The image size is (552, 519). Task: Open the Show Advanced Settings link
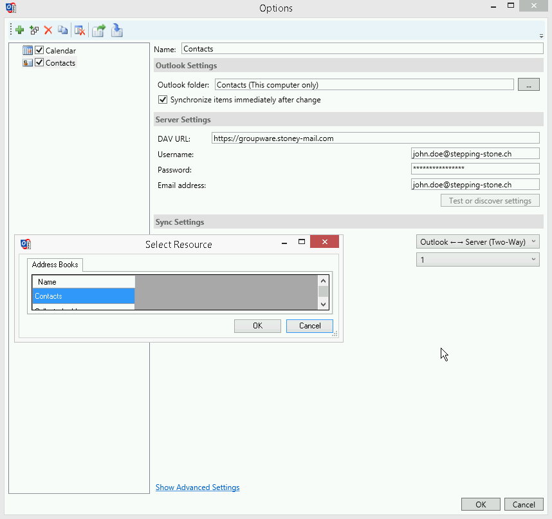pos(198,487)
